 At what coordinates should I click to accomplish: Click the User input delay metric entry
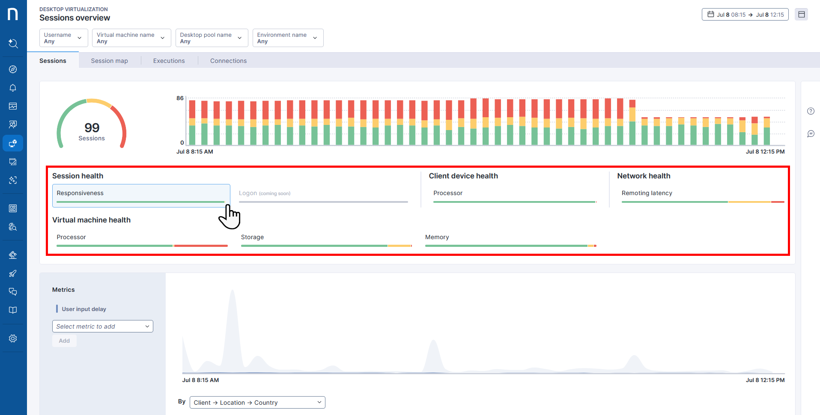point(84,309)
